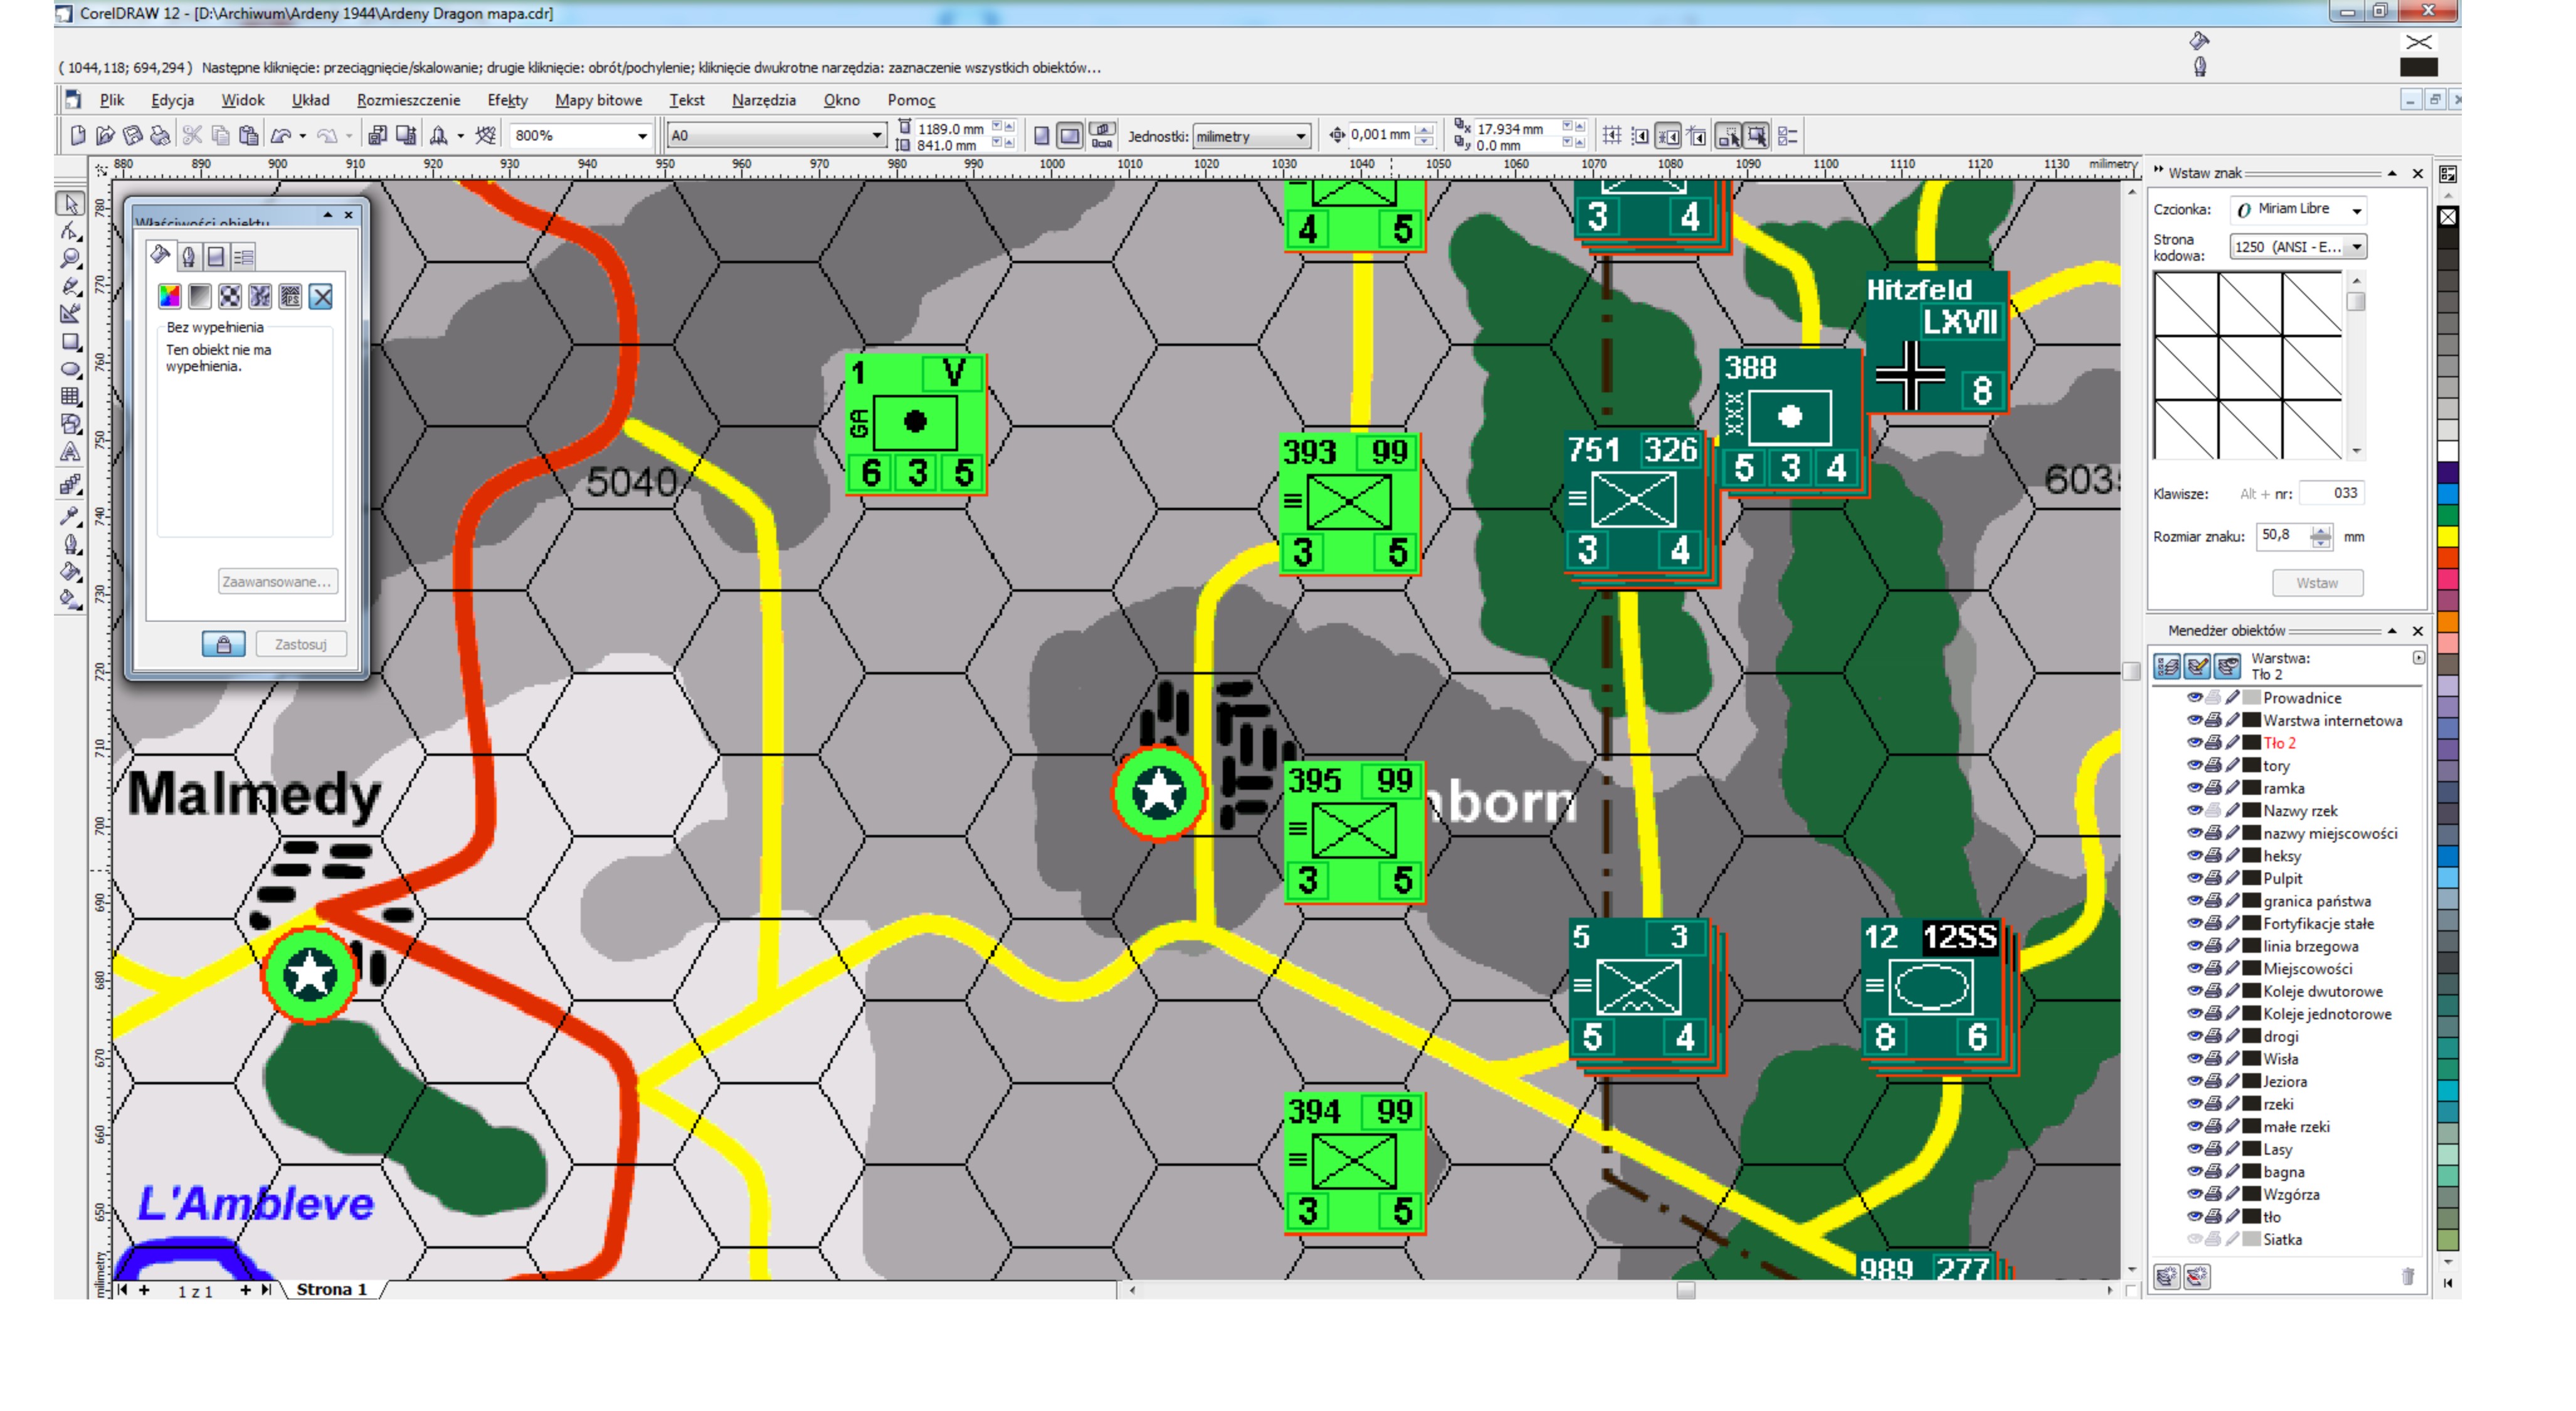Choose the Rectangle tool
This screenshot has height=1411, width=2576.
70,342
